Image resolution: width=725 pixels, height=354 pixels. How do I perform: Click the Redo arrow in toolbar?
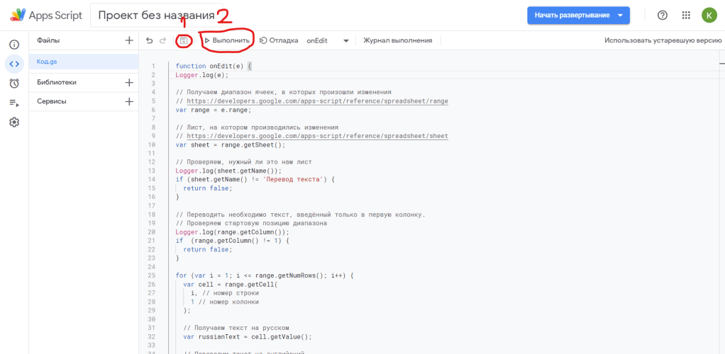coord(163,41)
